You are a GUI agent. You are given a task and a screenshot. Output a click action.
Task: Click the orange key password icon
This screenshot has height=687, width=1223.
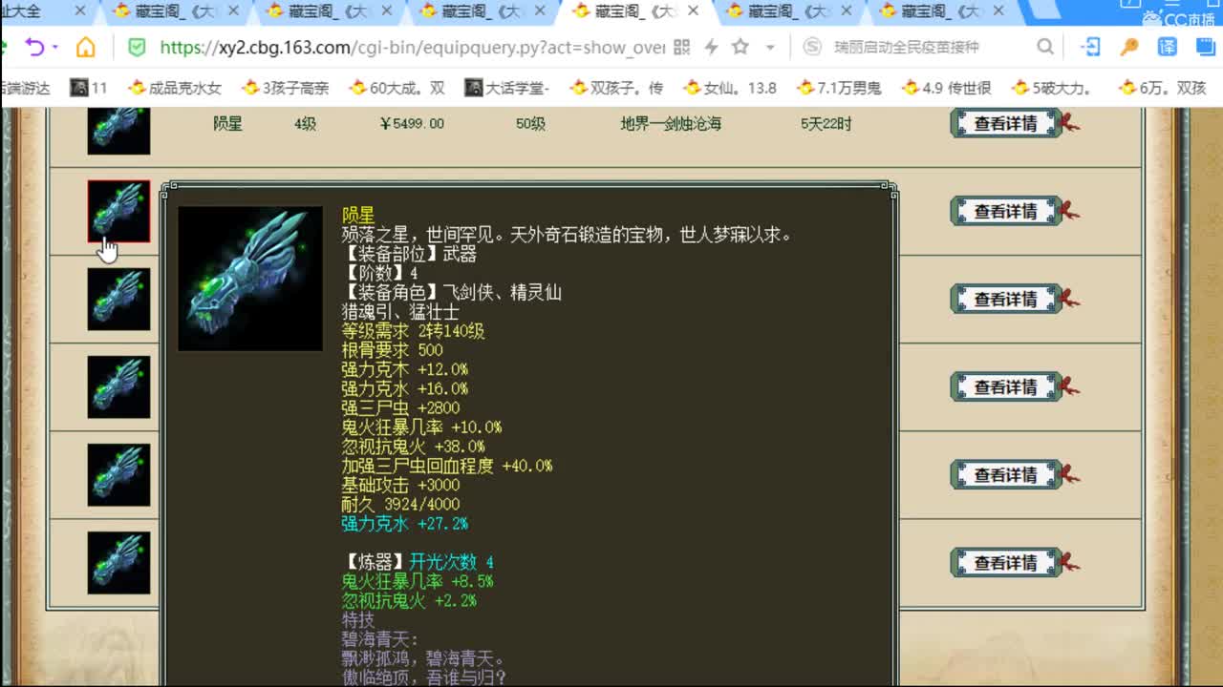click(x=1129, y=47)
